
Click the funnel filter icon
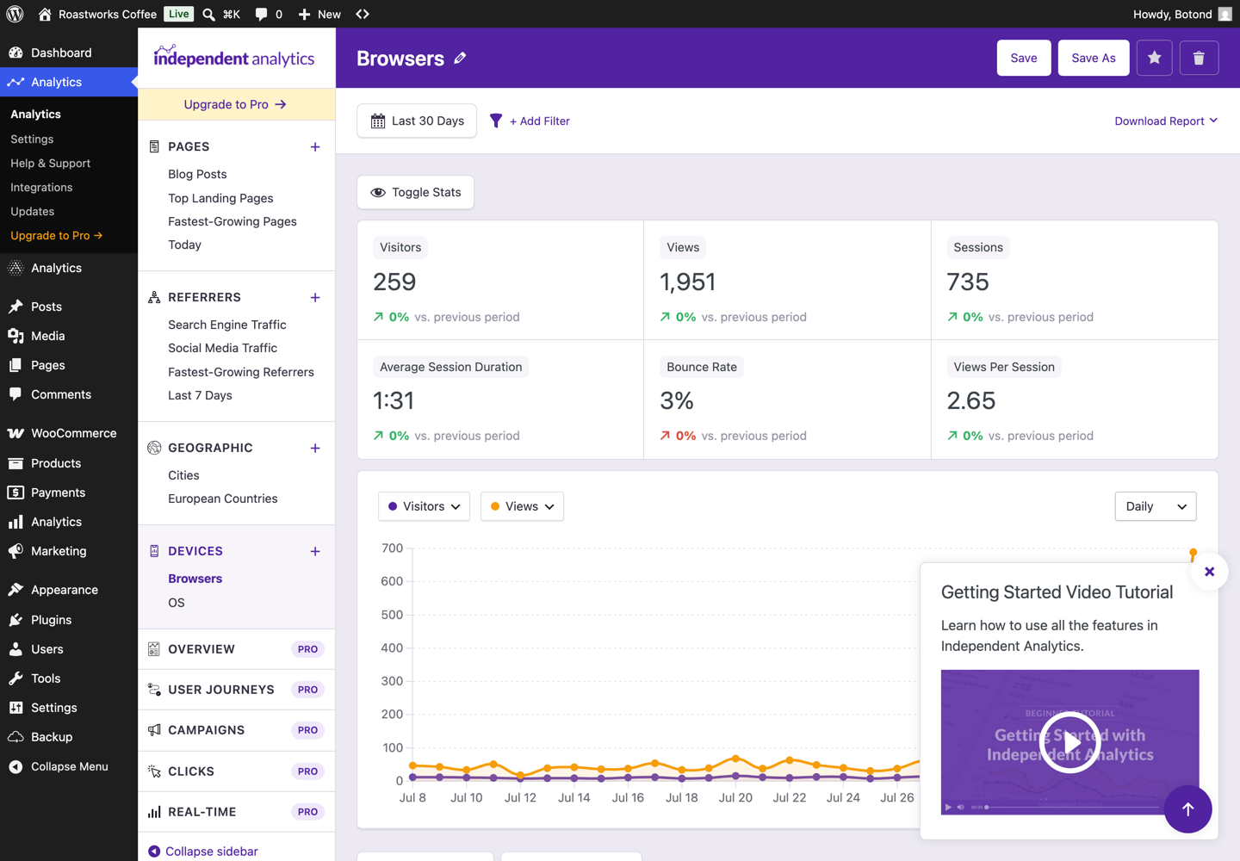tap(496, 121)
